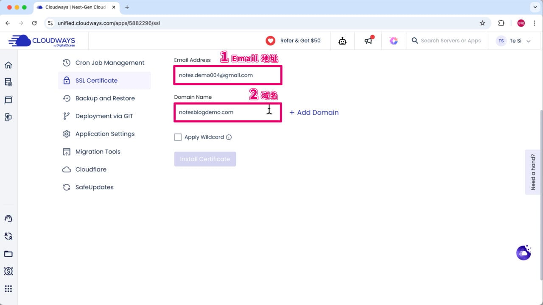This screenshot has width=543, height=305.
Task: Open the billing dollar icon in sidebar
Action: tap(8, 271)
